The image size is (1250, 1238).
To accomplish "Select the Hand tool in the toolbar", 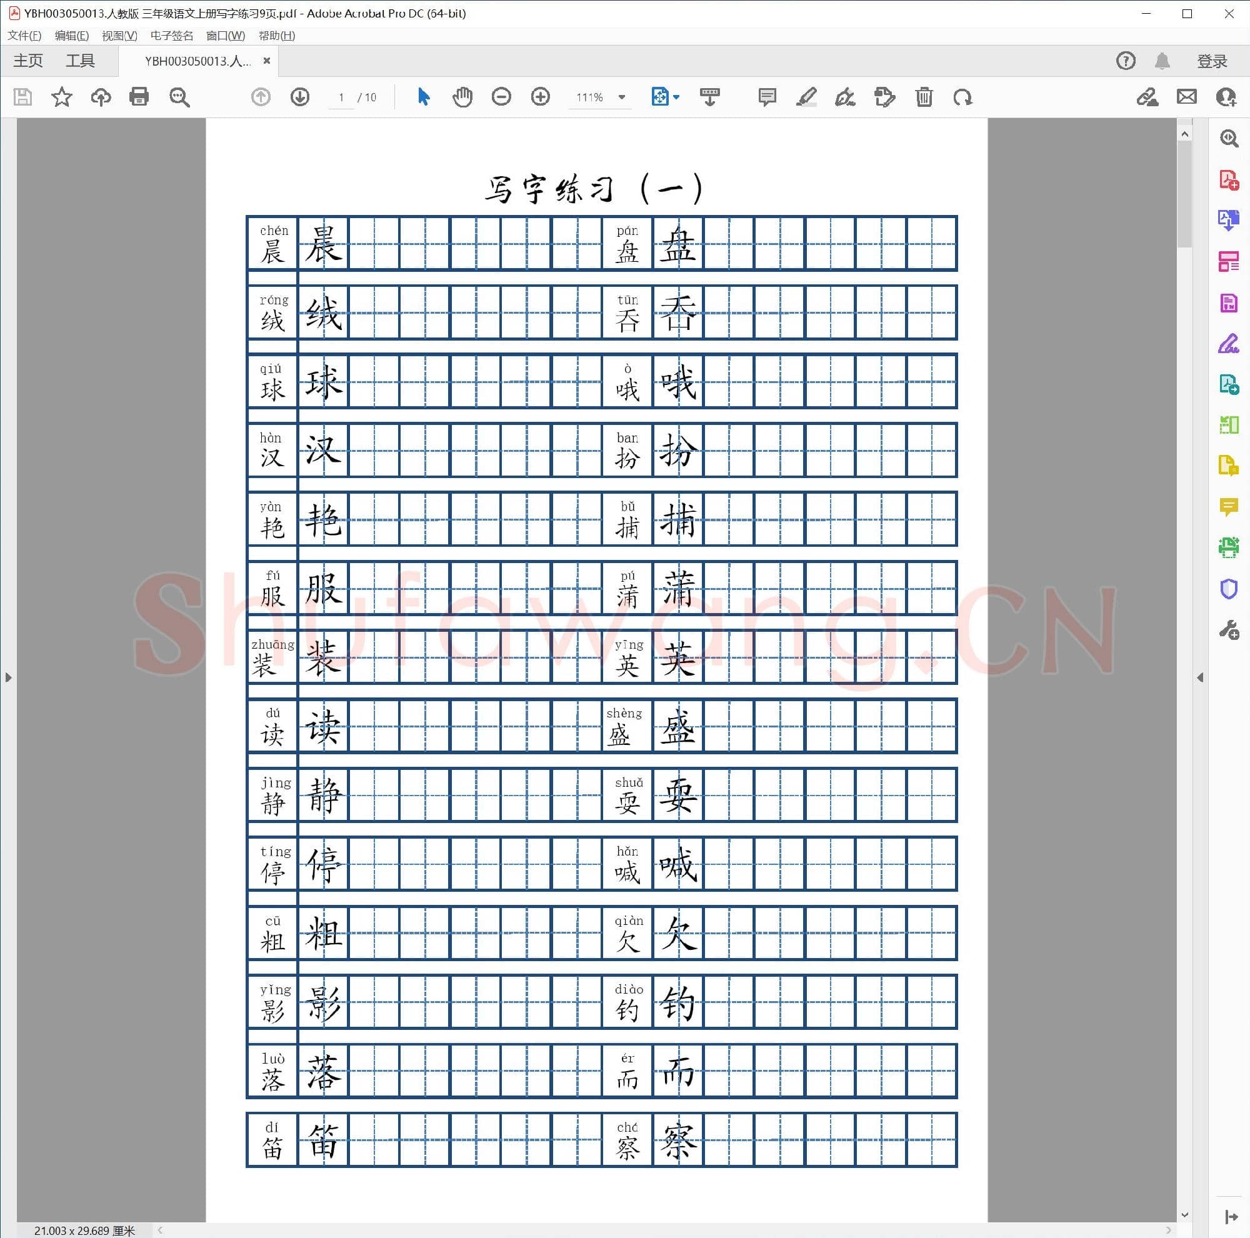I will 462,97.
